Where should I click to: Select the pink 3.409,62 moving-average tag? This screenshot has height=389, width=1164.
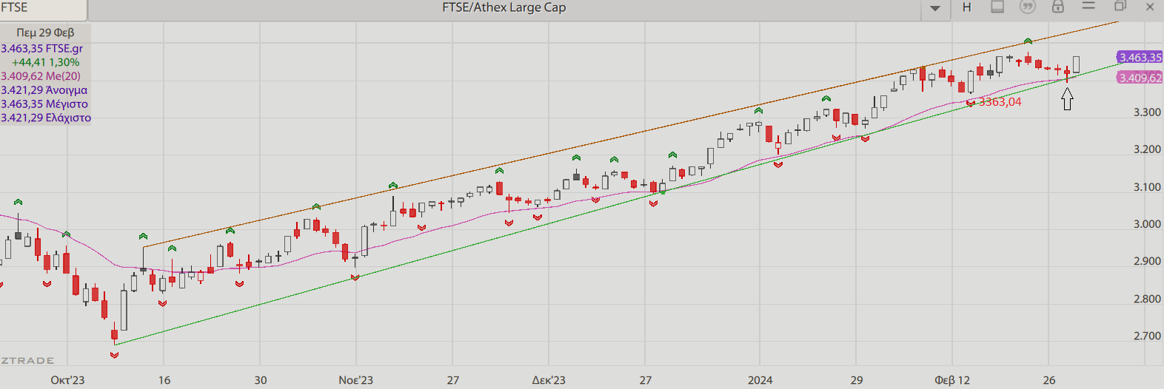click(x=1140, y=78)
